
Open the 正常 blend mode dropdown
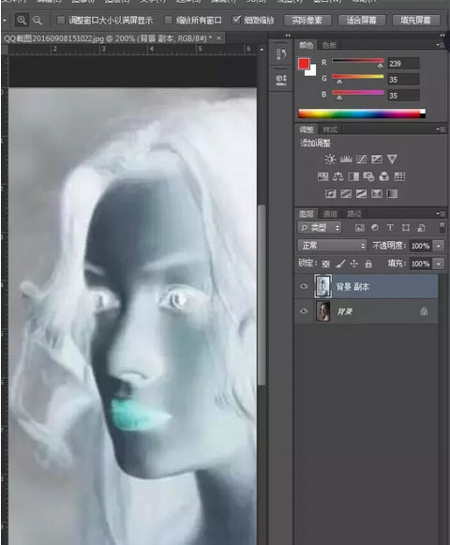point(332,246)
